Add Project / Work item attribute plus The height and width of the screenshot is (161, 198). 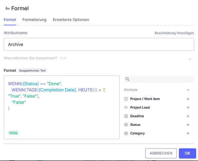(x=188, y=99)
